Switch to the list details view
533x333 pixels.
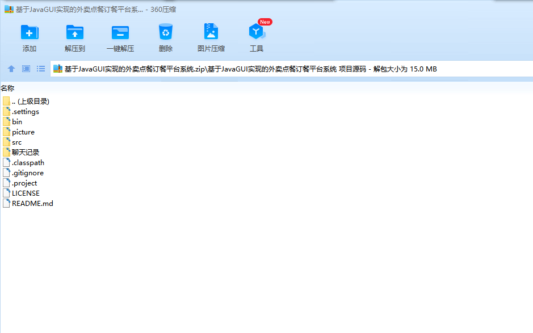41,69
